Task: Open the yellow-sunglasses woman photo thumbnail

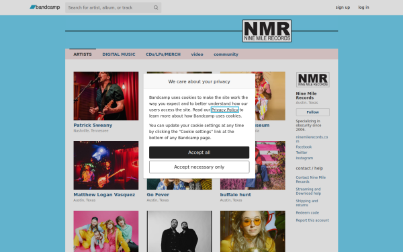Action: [253, 231]
